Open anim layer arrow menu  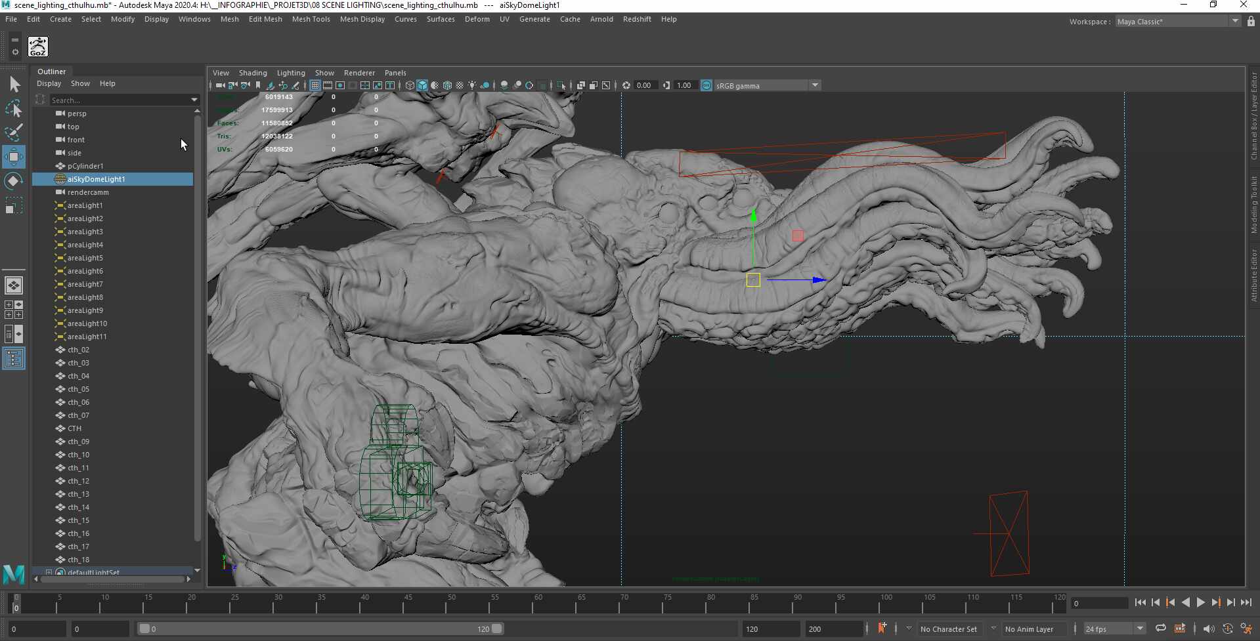[993, 629]
